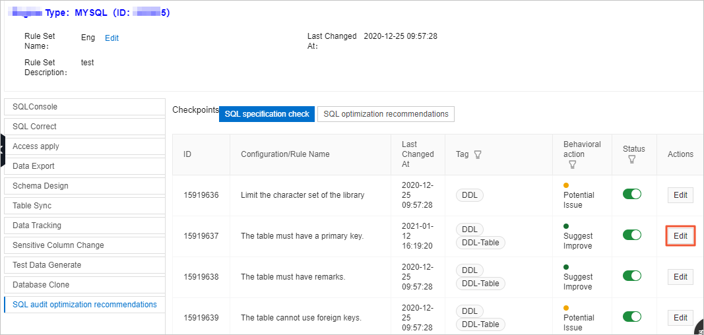Toggle status for foreign keys rule
The image size is (704, 335).
631,317
